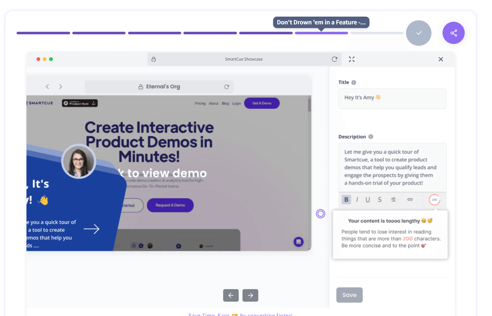Apply italic formatting to description text
Screen dimensions: 492x316
tap(357, 200)
